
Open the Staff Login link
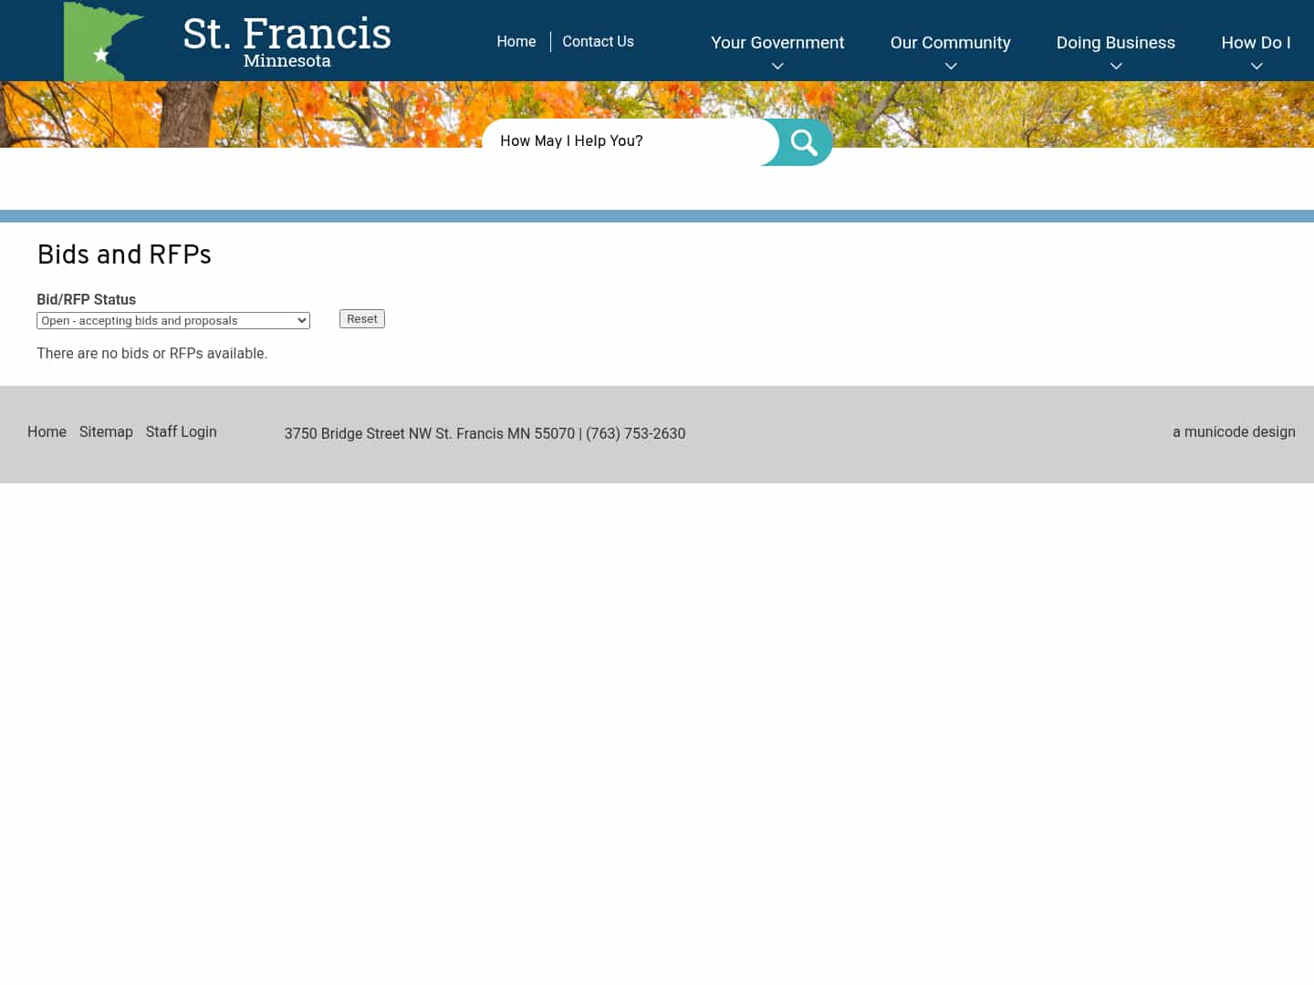coord(182,432)
